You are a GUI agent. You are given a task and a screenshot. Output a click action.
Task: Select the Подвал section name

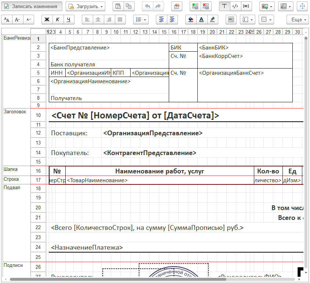pyautogui.click(x=12, y=188)
